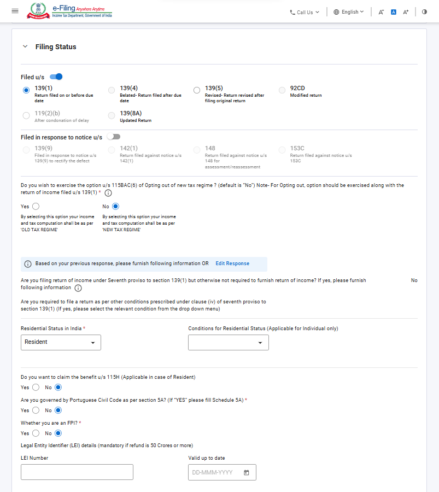
Task: Increase font size with the A+ icon
Action: (406, 12)
